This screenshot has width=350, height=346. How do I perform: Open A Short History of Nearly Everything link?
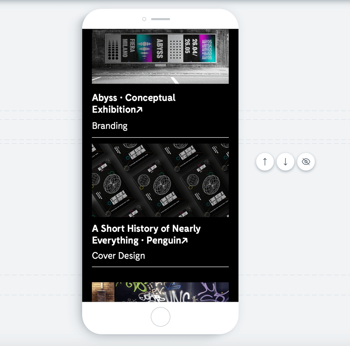pos(146,235)
